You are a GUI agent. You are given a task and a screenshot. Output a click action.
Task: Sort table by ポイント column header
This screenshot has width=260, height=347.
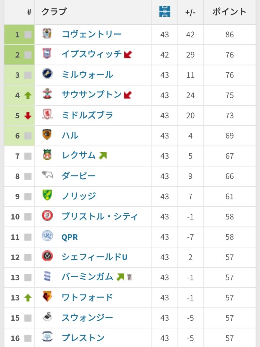(229, 12)
